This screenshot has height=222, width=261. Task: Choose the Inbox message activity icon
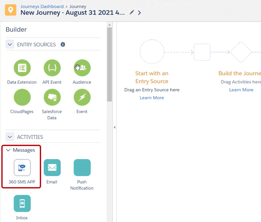(x=22, y=203)
